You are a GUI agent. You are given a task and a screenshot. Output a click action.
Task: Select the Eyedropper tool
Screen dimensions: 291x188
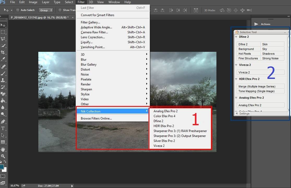tap(3, 59)
